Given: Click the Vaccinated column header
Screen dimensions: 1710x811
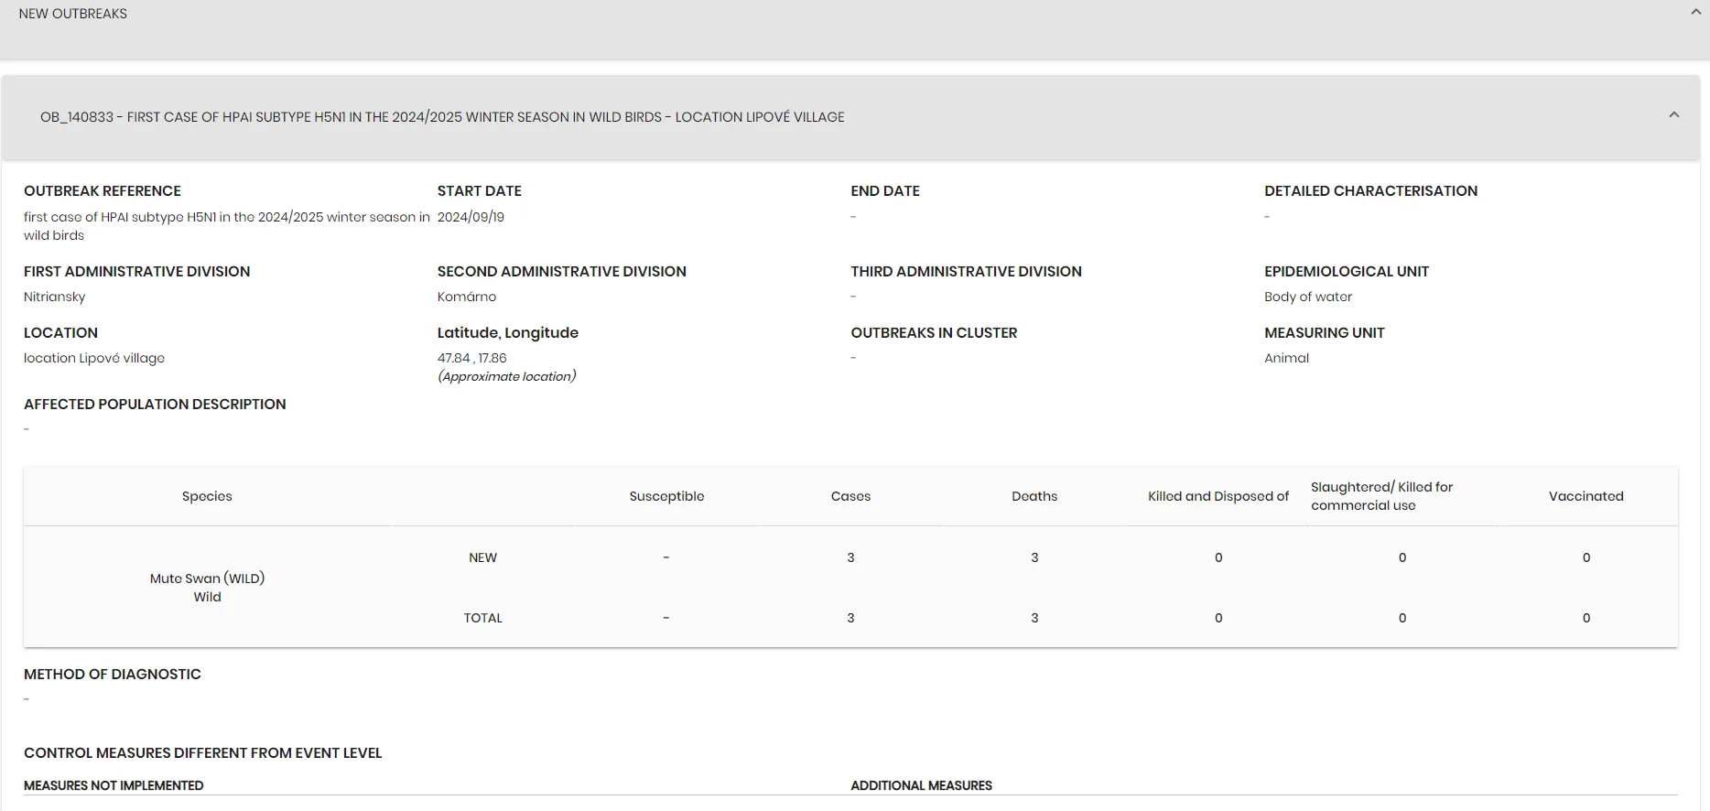Looking at the screenshot, I should tap(1586, 496).
